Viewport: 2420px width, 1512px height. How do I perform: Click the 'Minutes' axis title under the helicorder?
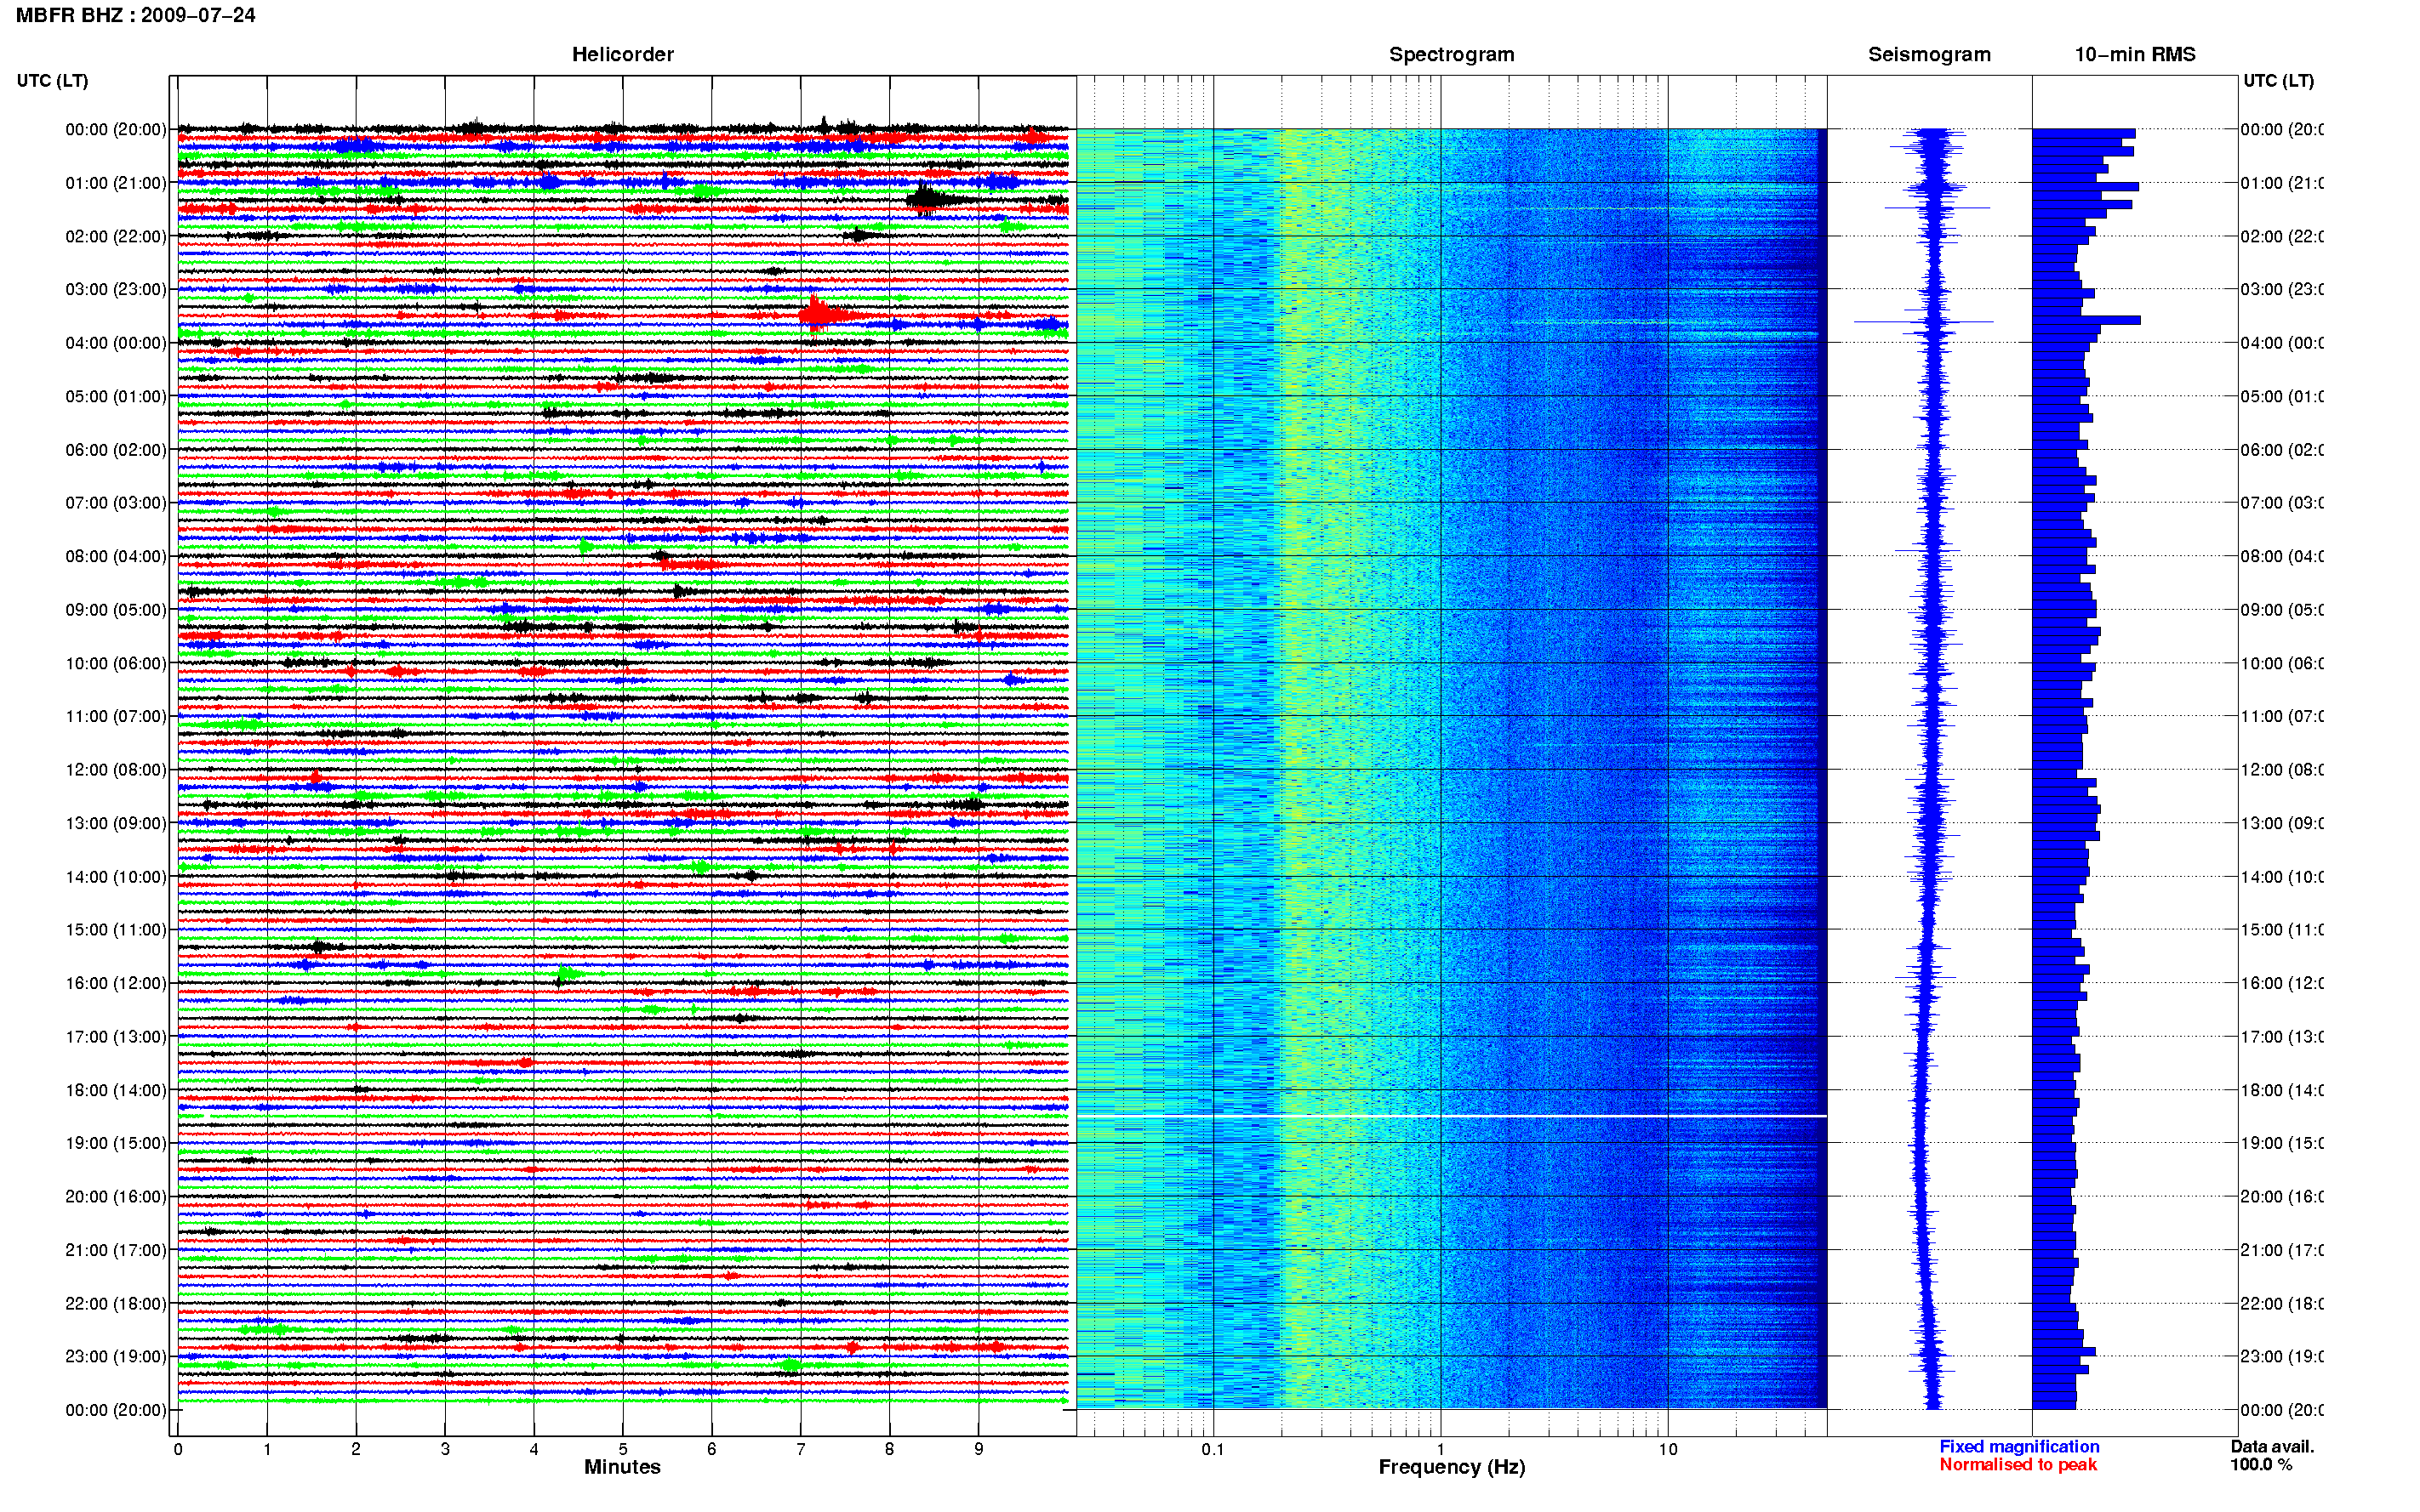coord(622,1467)
